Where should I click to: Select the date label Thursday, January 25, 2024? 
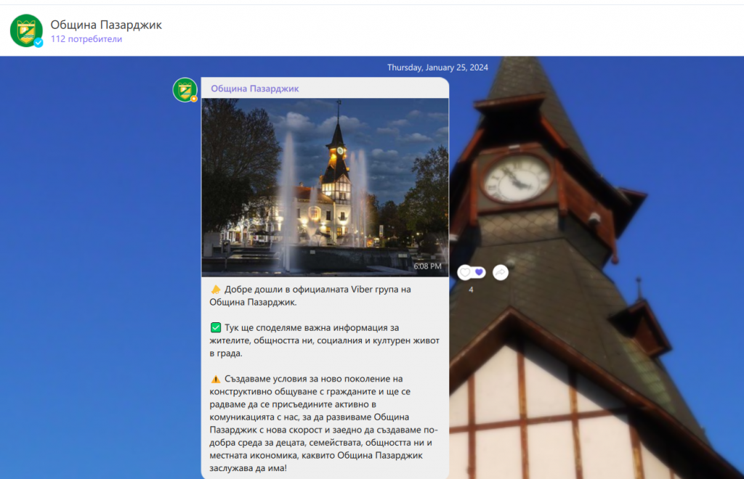point(437,67)
